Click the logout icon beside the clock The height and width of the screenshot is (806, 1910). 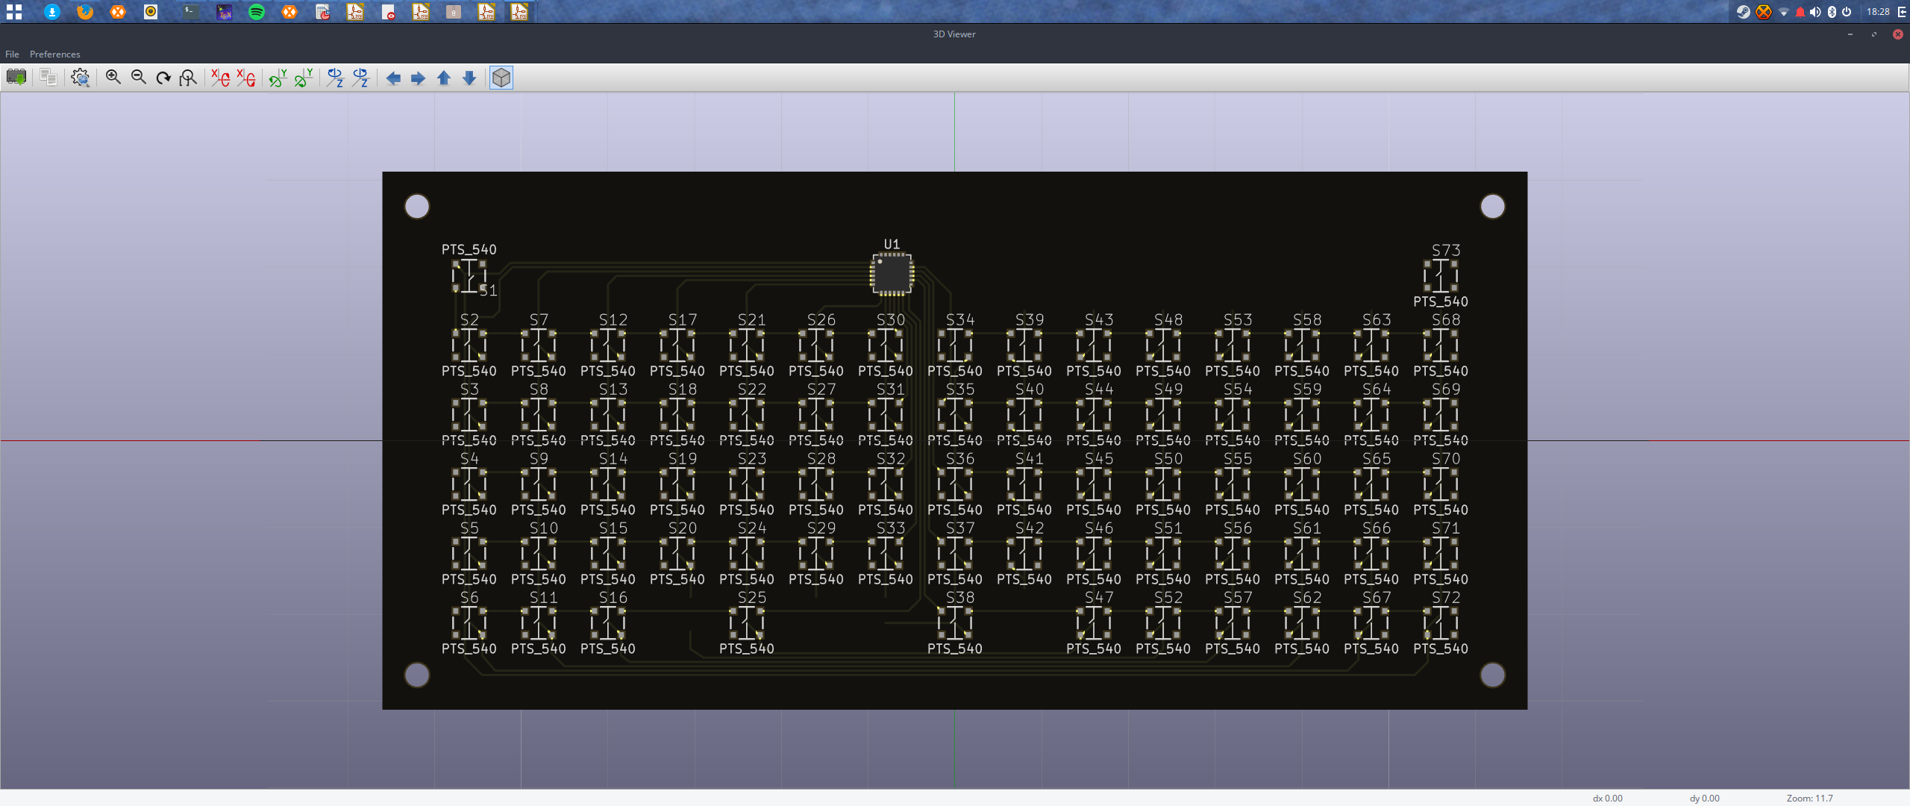pos(1903,11)
